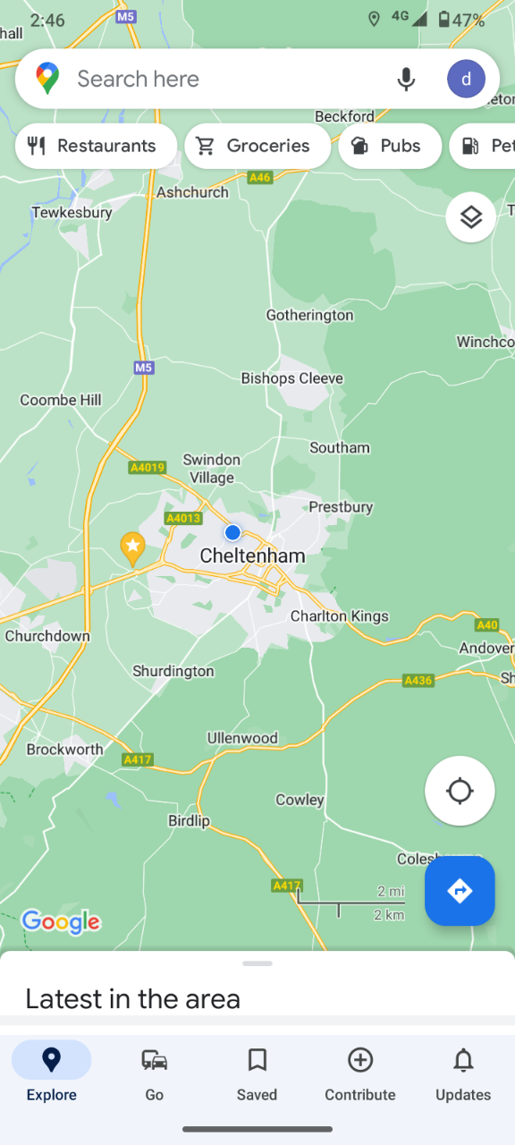The width and height of the screenshot is (515, 1145).
Task: Select the Pubs filter chip
Action: 390,146
